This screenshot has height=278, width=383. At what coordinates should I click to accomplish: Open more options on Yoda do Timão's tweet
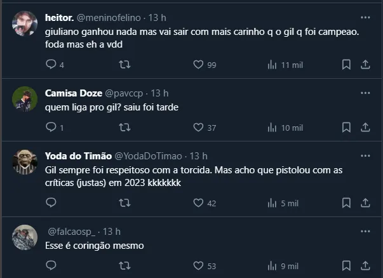coord(365,156)
